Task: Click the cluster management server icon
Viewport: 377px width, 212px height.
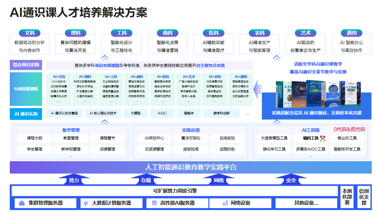Action: click(x=22, y=203)
